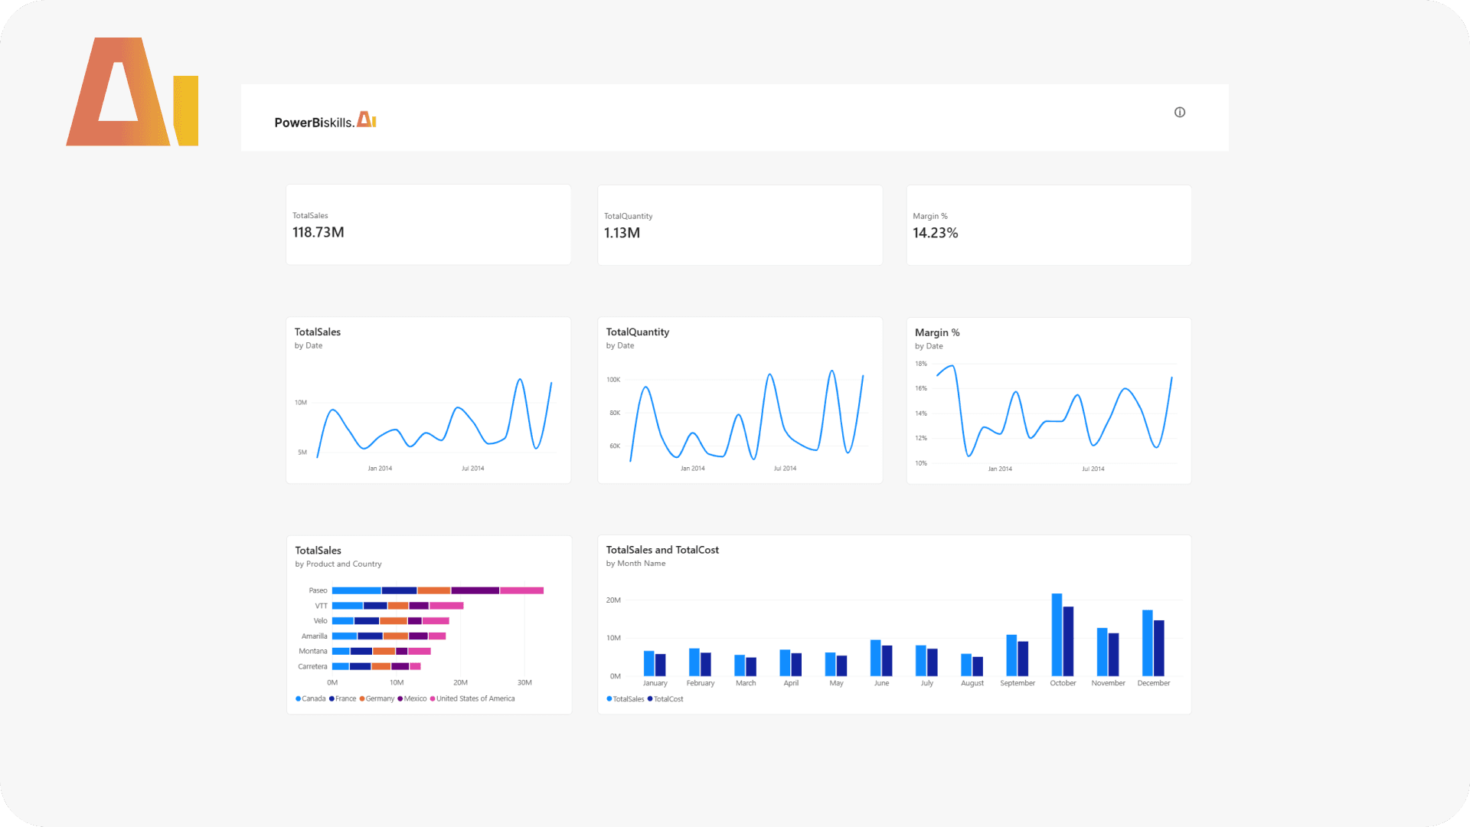Click the pink USA segment of Paseo
This screenshot has height=827, width=1470.
point(521,590)
